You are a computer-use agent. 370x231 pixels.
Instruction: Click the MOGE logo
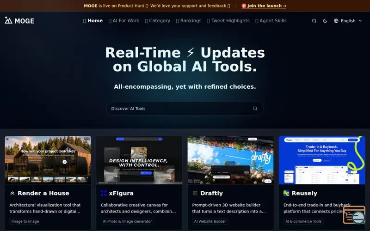tap(19, 21)
